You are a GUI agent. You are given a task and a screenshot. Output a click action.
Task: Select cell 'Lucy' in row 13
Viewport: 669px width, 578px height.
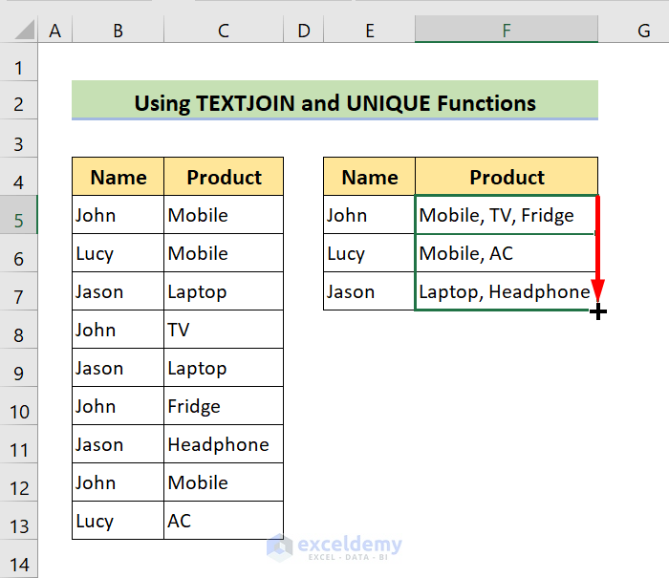pyautogui.click(x=119, y=521)
